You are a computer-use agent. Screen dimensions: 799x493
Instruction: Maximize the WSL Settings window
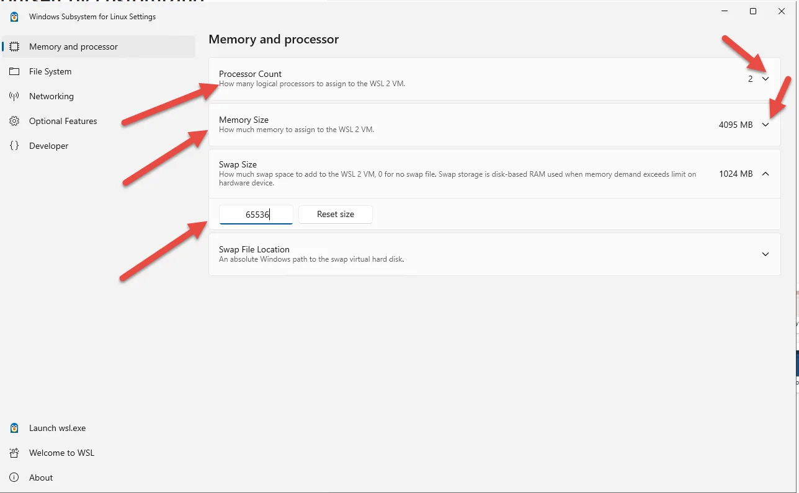click(x=753, y=11)
